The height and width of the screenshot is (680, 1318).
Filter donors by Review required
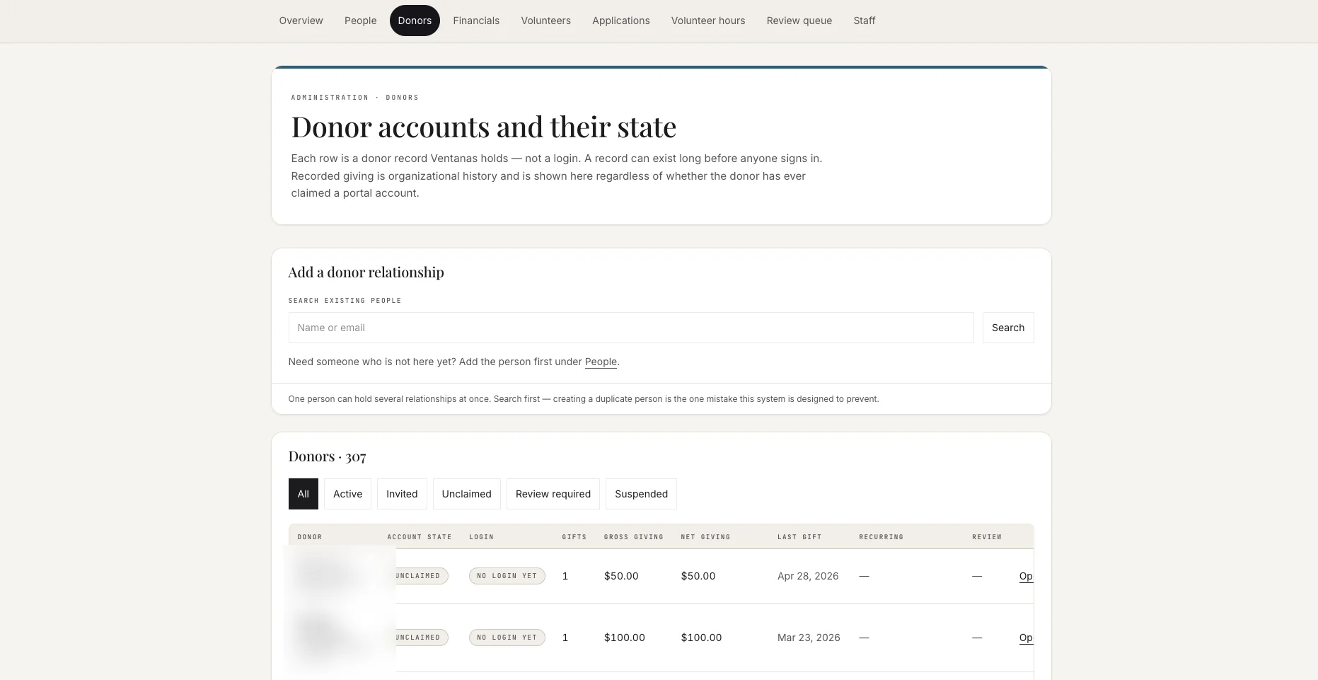[553, 494]
